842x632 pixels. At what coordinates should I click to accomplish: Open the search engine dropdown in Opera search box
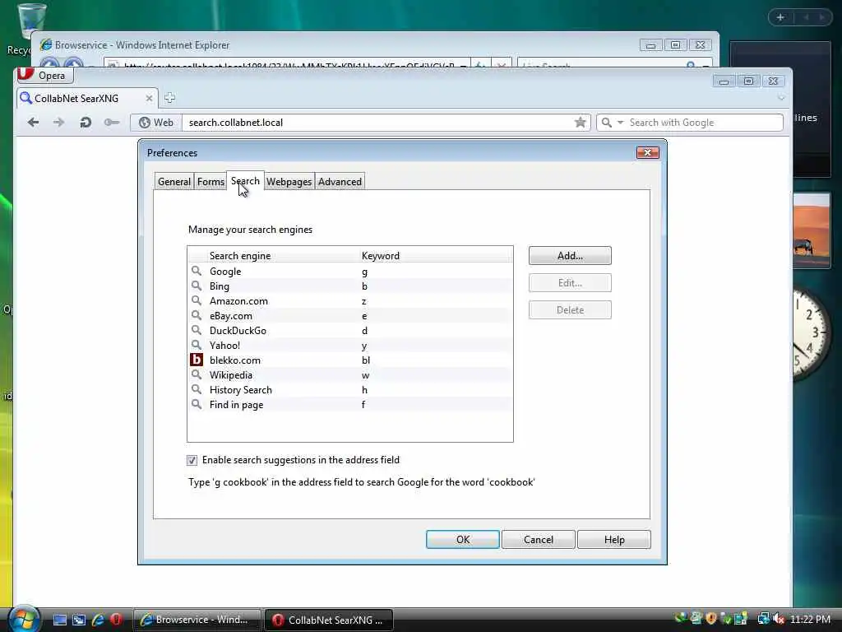click(620, 123)
